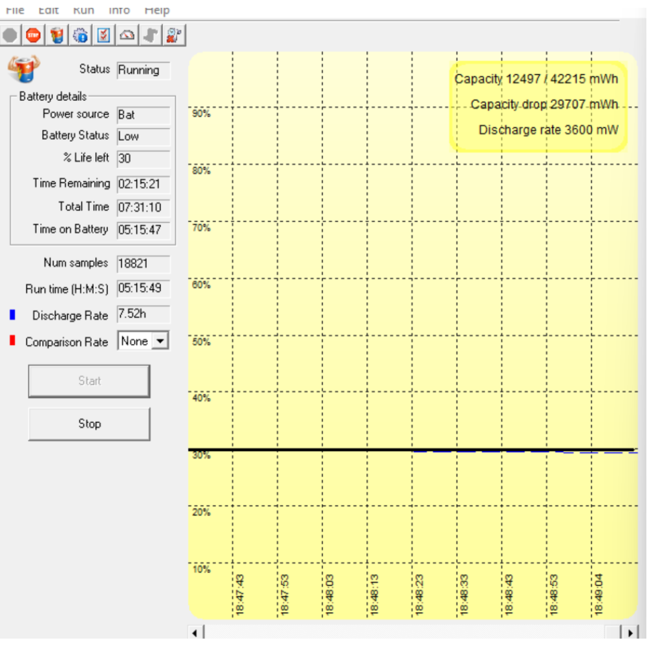
Task: Click the graph scrollbar left arrow
Action: click(196, 631)
